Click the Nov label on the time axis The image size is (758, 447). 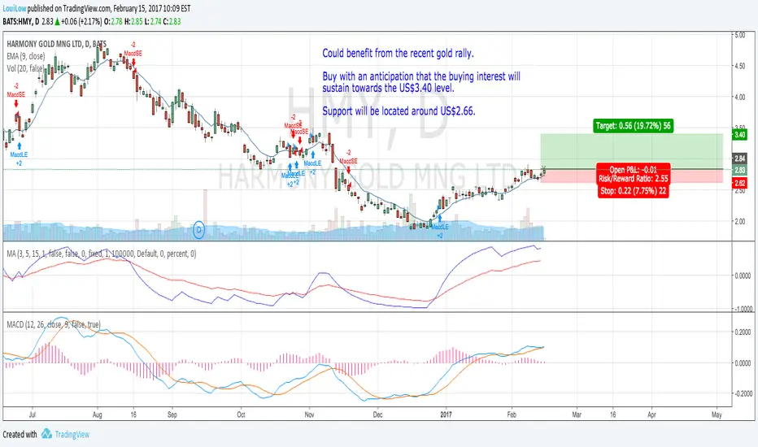click(x=309, y=414)
